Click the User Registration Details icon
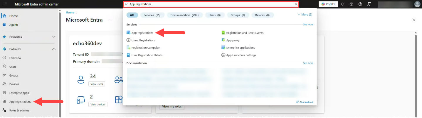Image resolution: width=422 pixels, height=118 pixels. [128, 55]
